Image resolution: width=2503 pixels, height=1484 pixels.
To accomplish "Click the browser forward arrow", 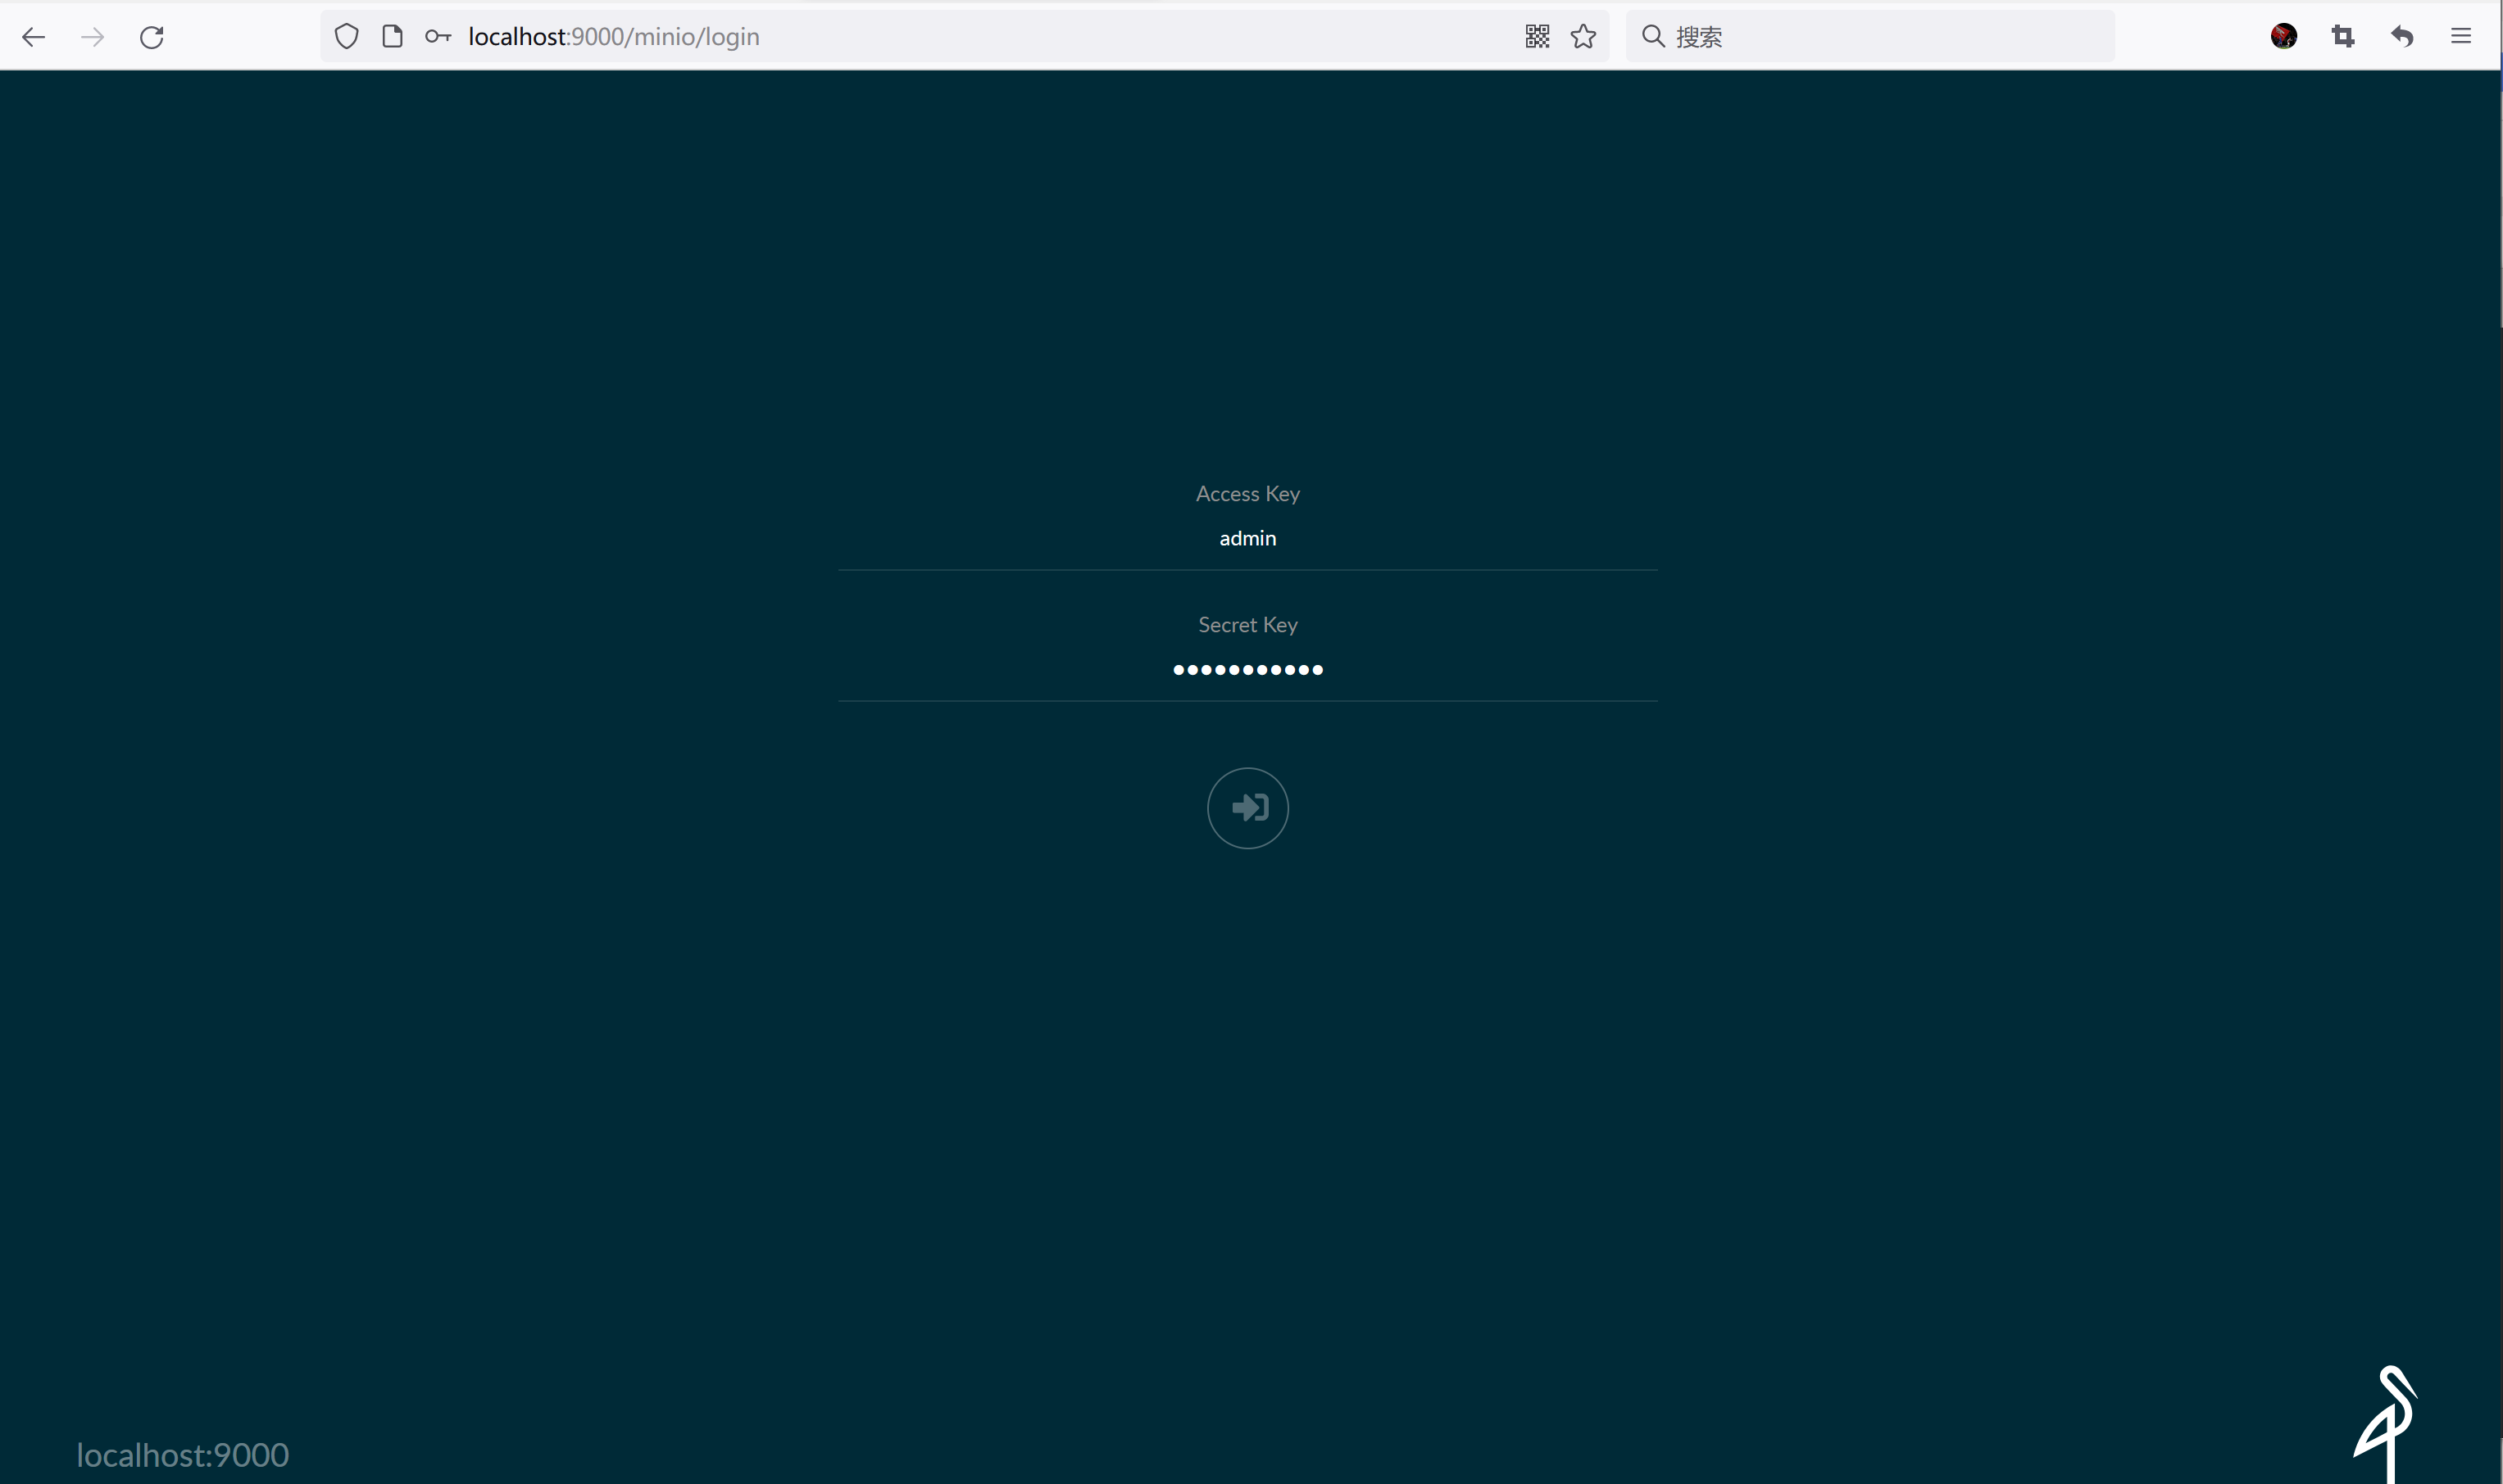I will click(x=92, y=37).
